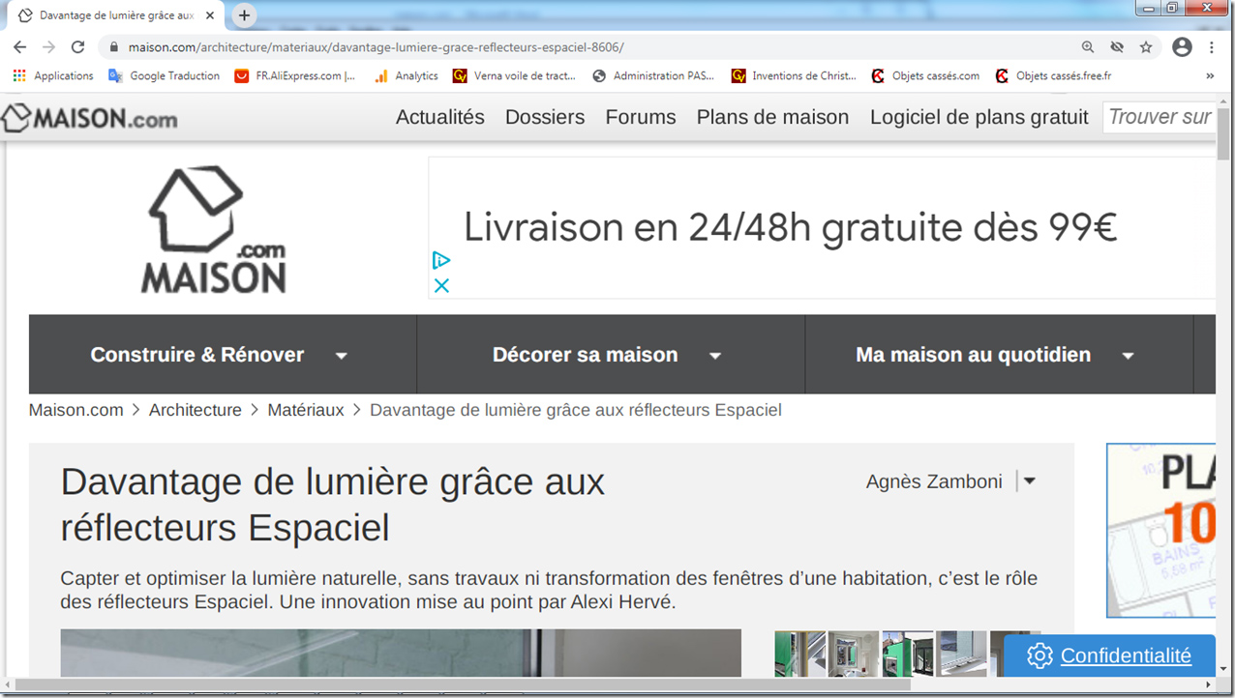Click the browser forward arrow
The height and width of the screenshot is (698, 1235).
coord(48,46)
